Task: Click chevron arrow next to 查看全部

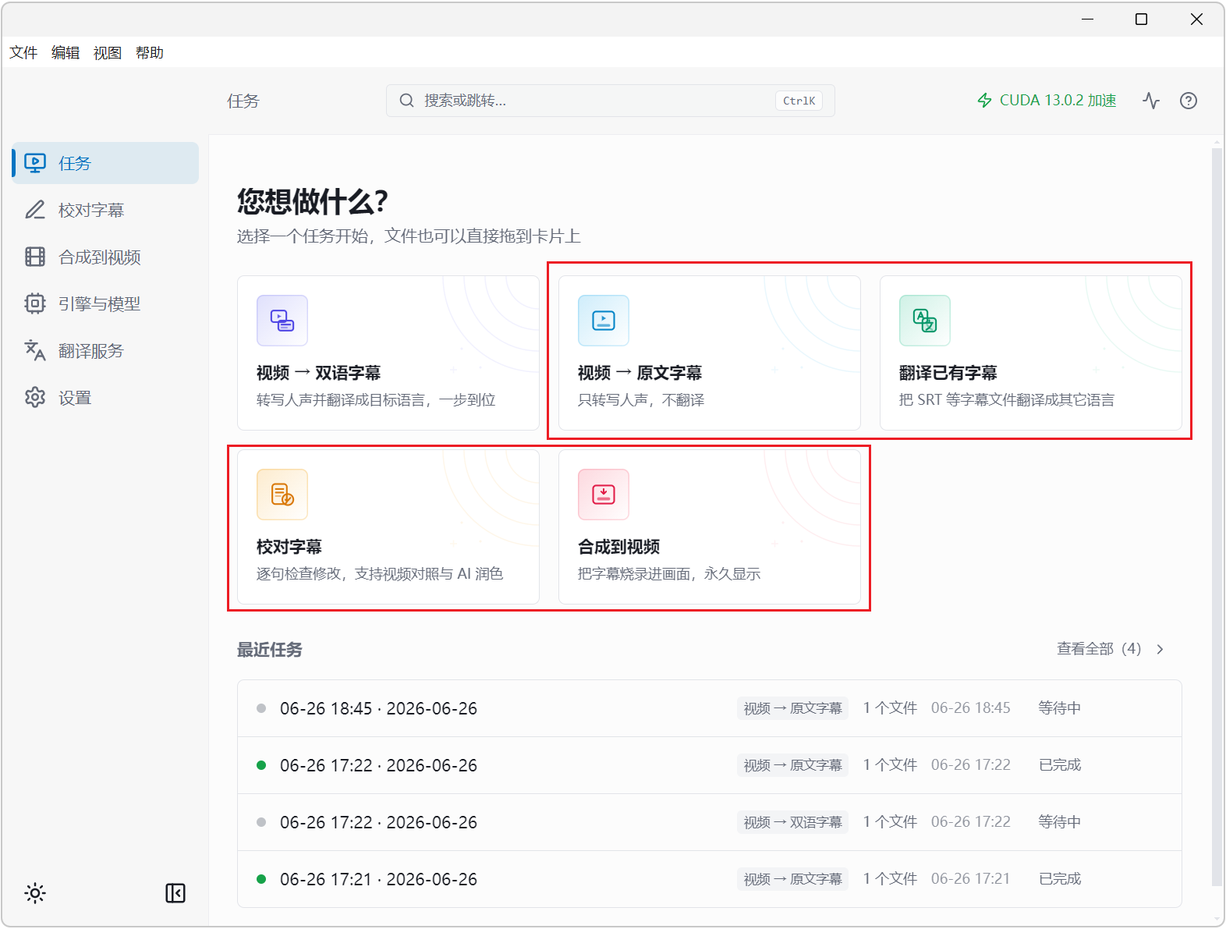Action: point(1160,649)
